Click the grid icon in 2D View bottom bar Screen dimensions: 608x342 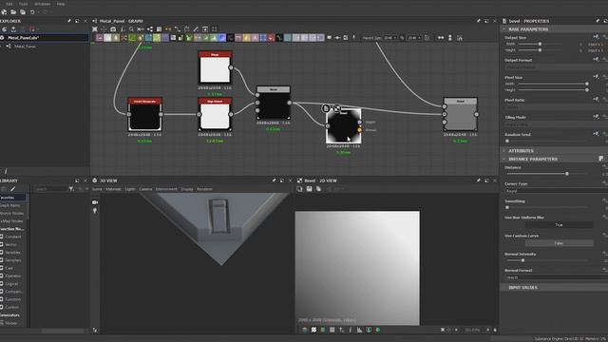tap(332, 330)
